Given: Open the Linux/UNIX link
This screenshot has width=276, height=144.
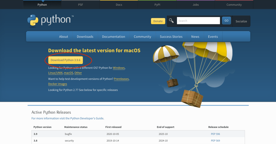Looking at the screenshot, I should point(55,73).
